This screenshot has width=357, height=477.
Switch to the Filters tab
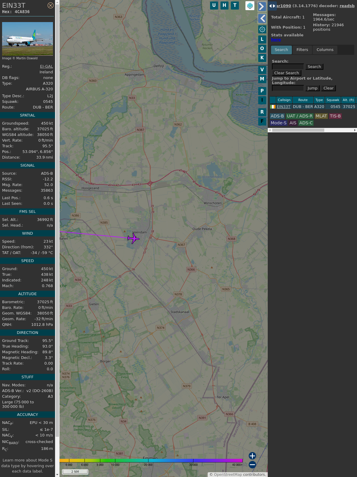tap(302, 50)
